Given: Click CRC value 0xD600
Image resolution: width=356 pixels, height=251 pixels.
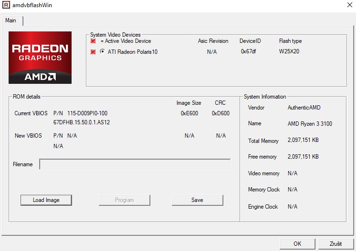Looking at the screenshot, I should click(220, 113).
